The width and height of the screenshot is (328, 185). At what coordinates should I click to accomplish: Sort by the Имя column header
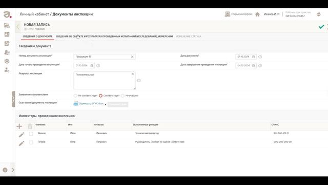click(x=70, y=124)
